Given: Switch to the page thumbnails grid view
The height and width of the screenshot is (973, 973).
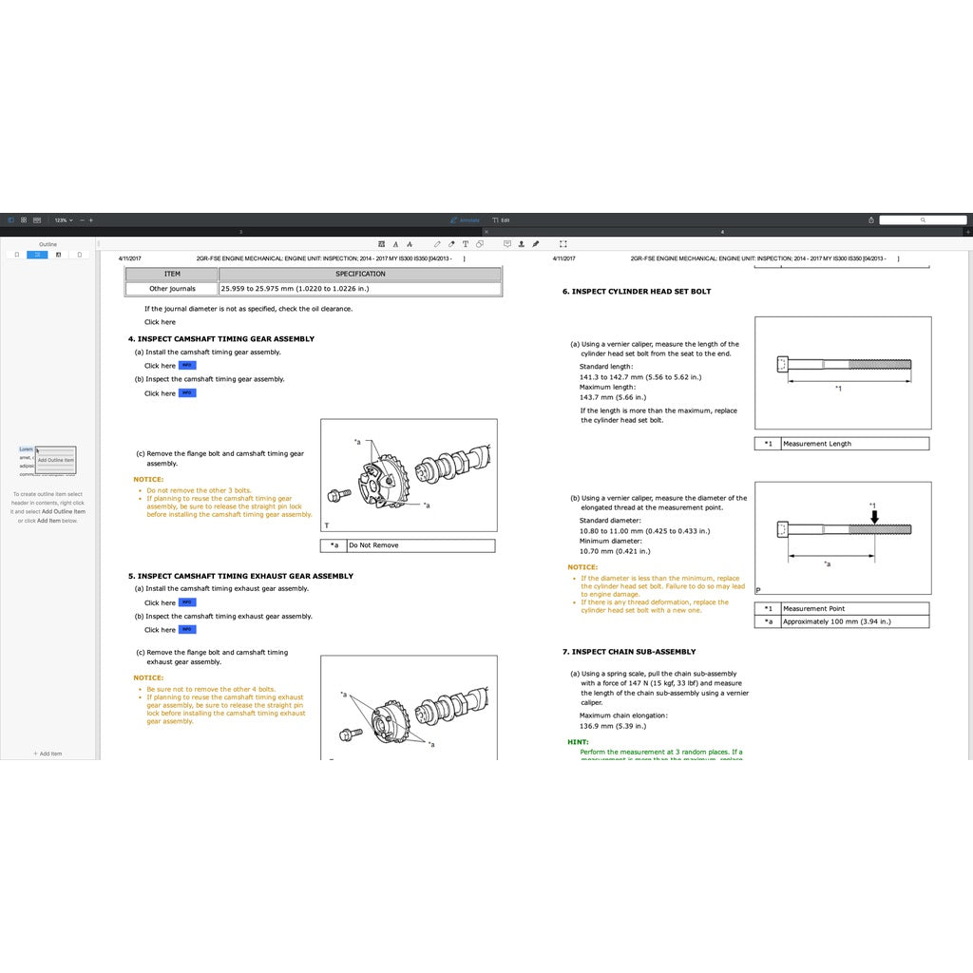Looking at the screenshot, I should pyautogui.click(x=24, y=219).
